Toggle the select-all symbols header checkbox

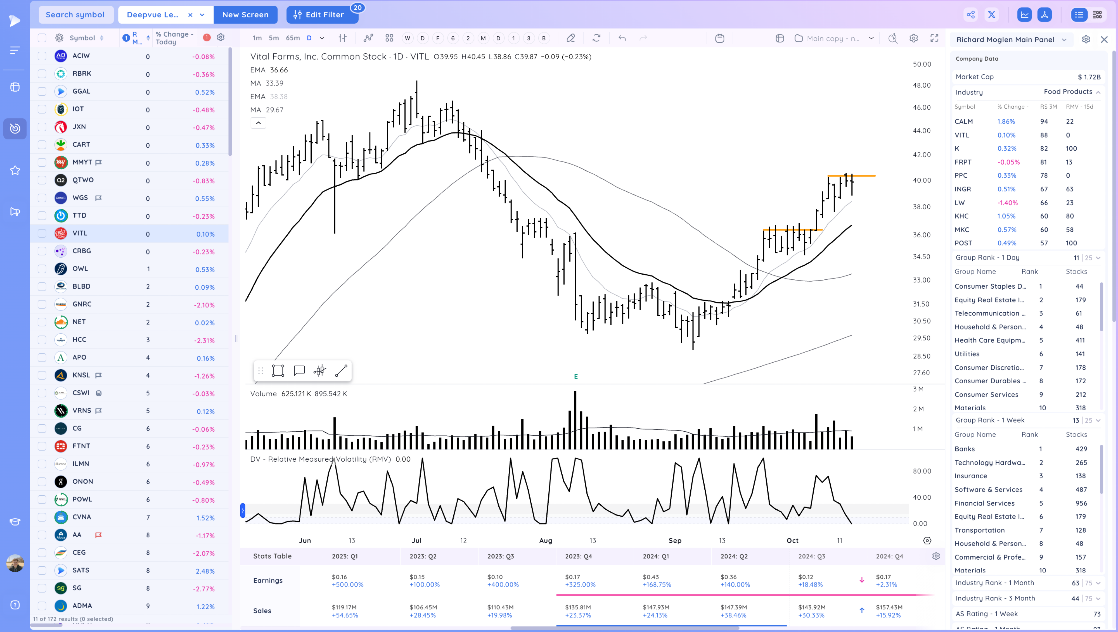click(x=42, y=38)
